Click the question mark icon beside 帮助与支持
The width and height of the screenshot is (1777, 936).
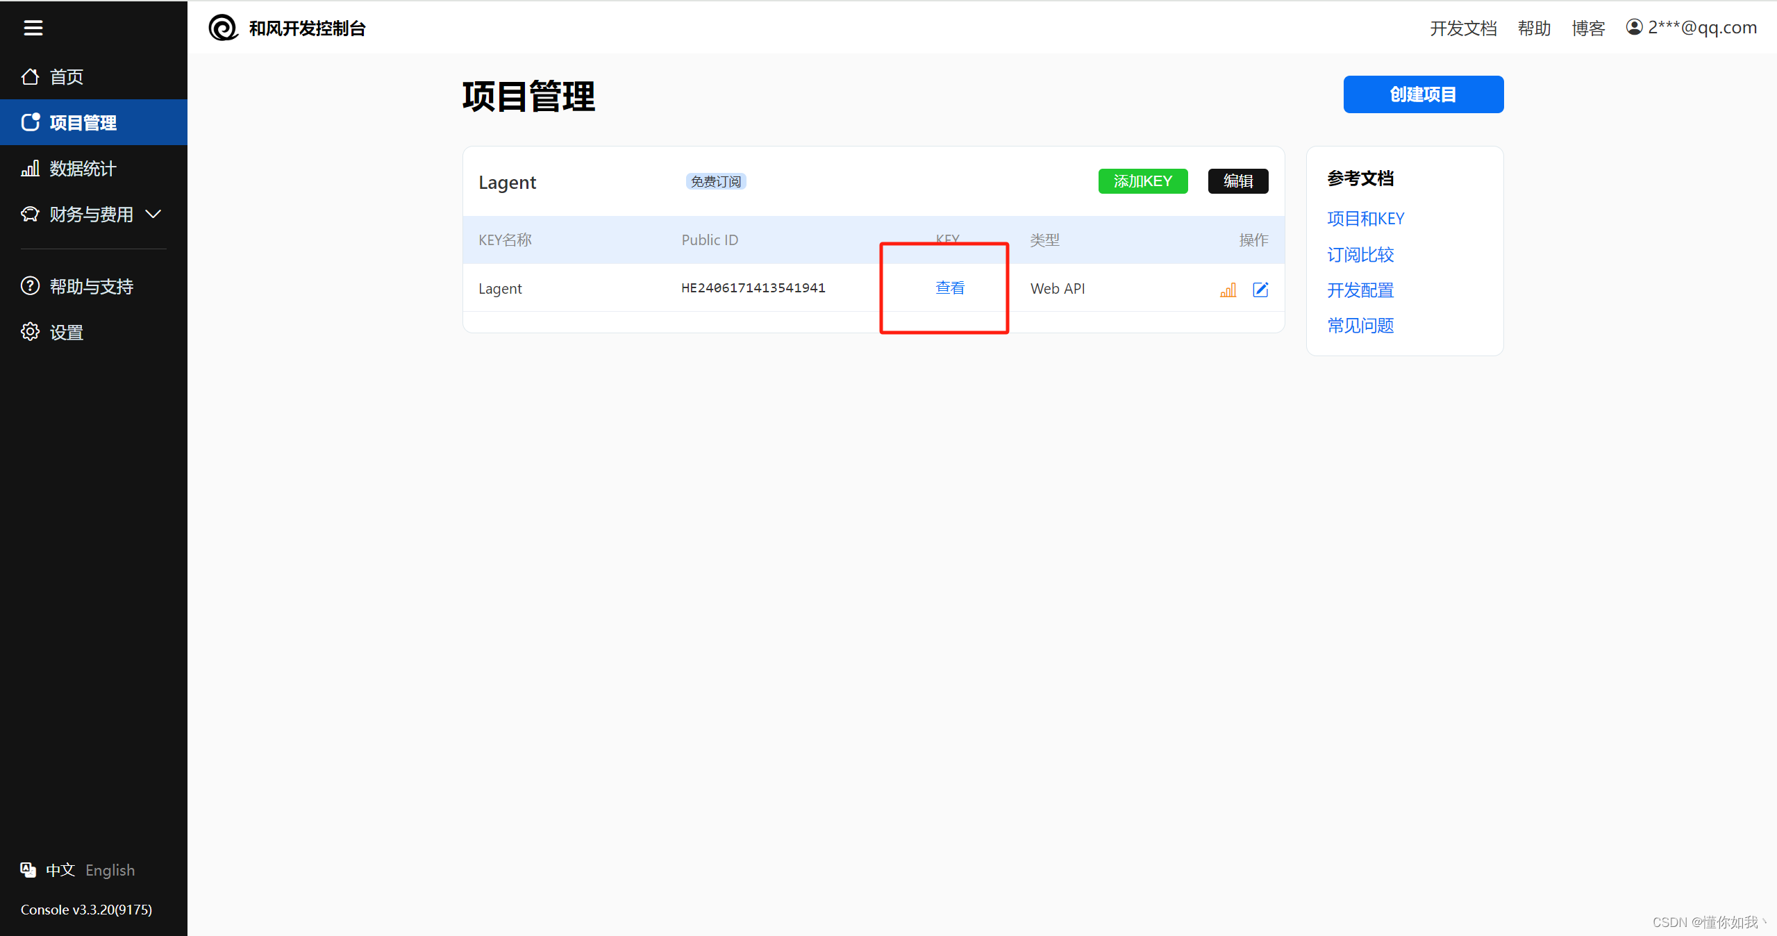pyautogui.click(x=30, y=286)
